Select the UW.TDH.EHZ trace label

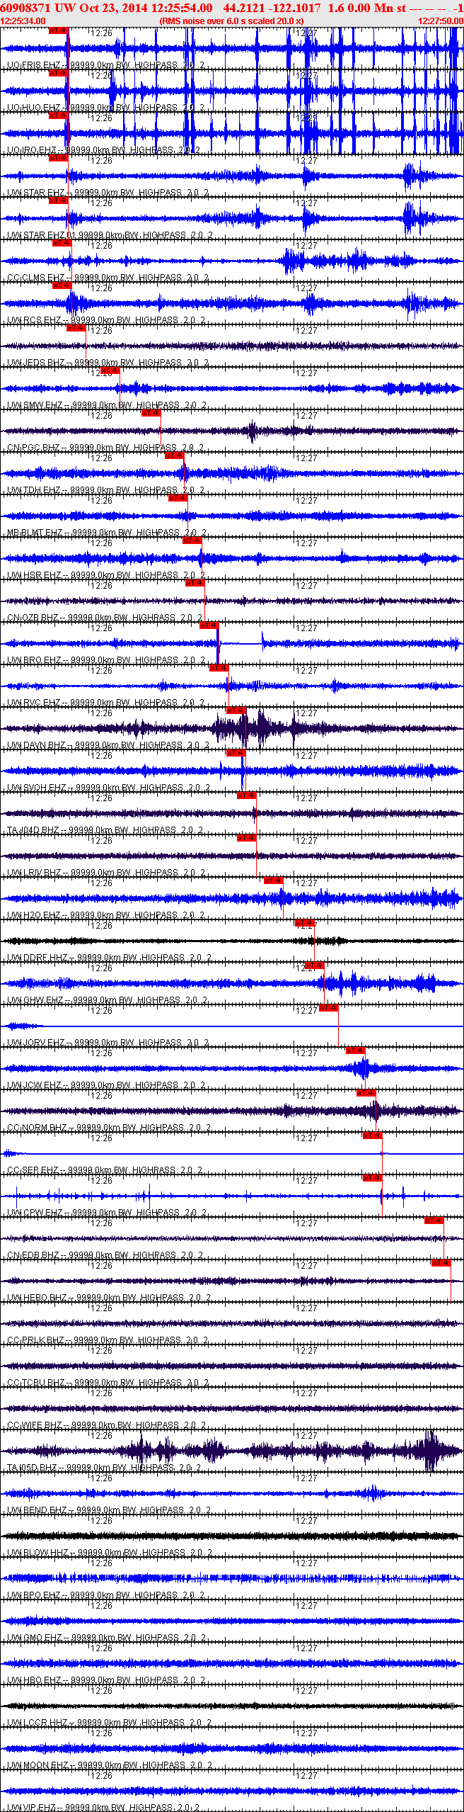point(106,490)
